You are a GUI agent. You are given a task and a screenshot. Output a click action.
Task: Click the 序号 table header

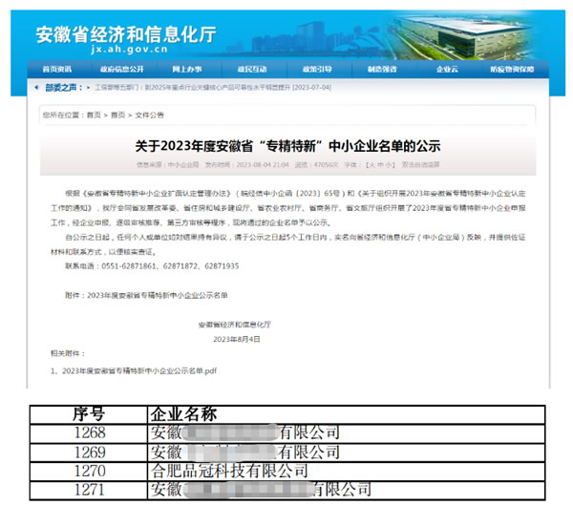(x=89, y=414)
